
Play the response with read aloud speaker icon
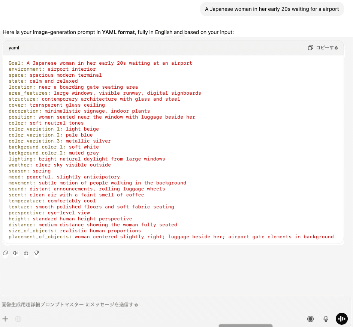[16, 253]
